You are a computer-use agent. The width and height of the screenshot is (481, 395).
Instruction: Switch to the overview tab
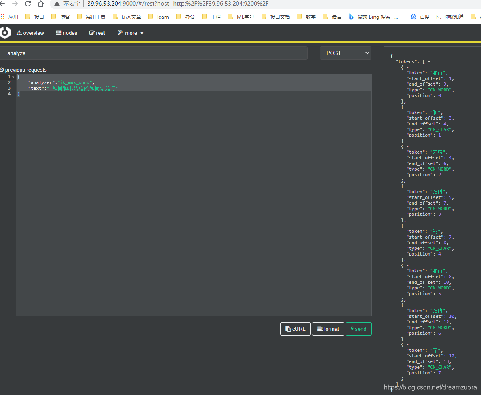(x=30, y=33)
